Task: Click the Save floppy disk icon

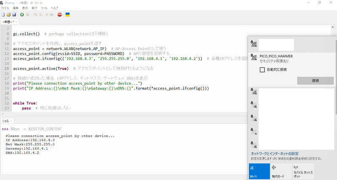Action: (x=14, y=14)
